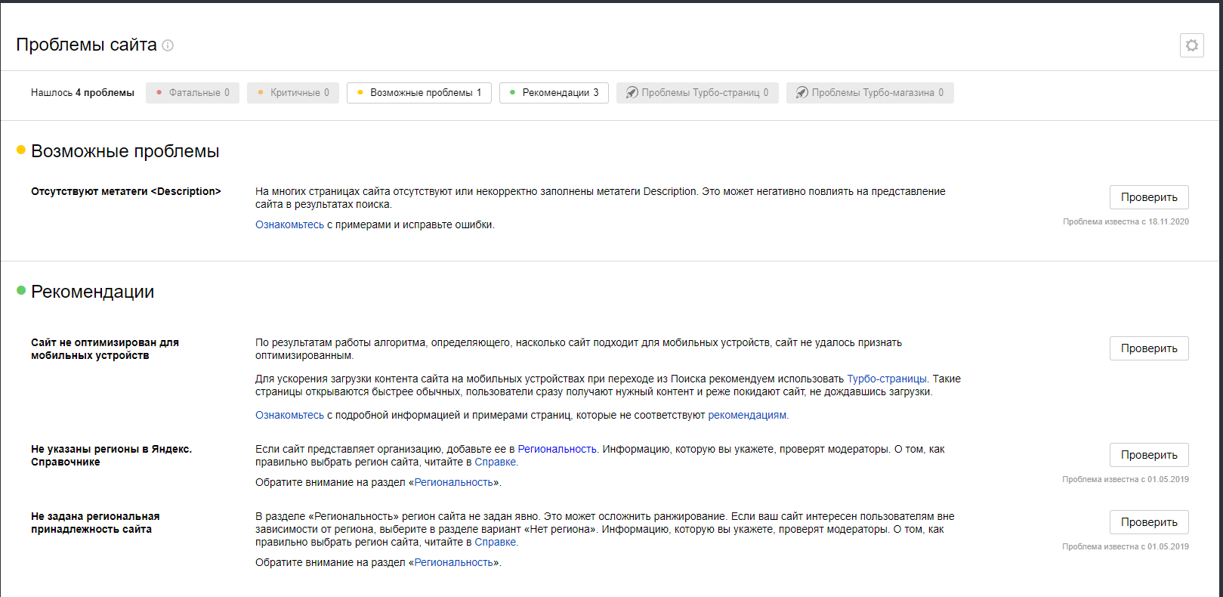Click the Возможные проблемы section heading

[125, 151]
